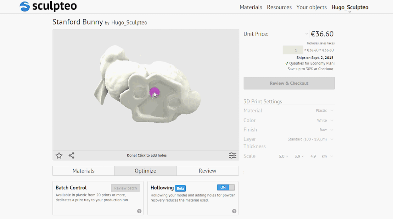The width and height of the screenshot is (393, 219).
Task: Expand the Finish dropdown set to Raw
Action: point(326,130)
